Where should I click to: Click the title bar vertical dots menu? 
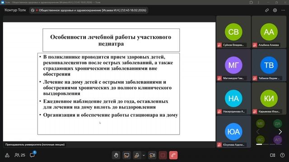[x=258, y=2]
